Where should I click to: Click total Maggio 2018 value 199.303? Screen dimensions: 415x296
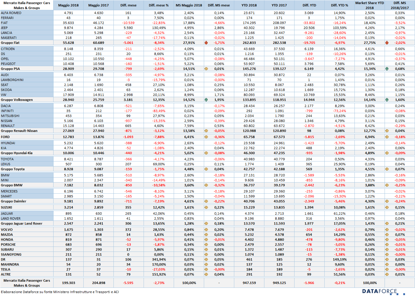coord(68,283)
